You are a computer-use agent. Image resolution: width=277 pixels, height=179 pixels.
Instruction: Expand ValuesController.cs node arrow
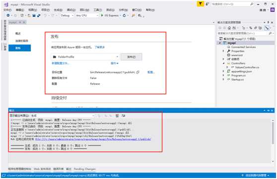(227, 67)
